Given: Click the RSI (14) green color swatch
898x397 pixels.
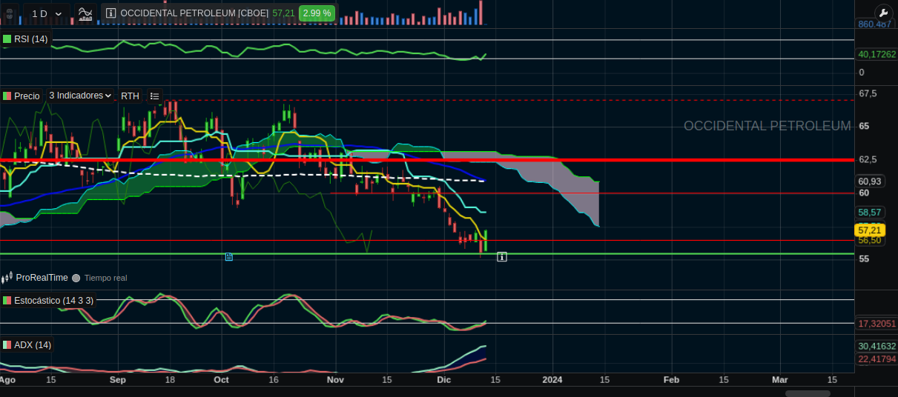Looking at the screenshot, I should [x=7, y=39].
